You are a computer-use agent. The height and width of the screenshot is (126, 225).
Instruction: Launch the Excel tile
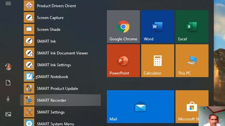192,27
